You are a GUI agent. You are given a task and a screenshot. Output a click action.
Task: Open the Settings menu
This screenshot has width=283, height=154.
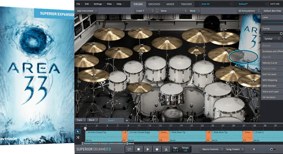(x=98, y=4)
